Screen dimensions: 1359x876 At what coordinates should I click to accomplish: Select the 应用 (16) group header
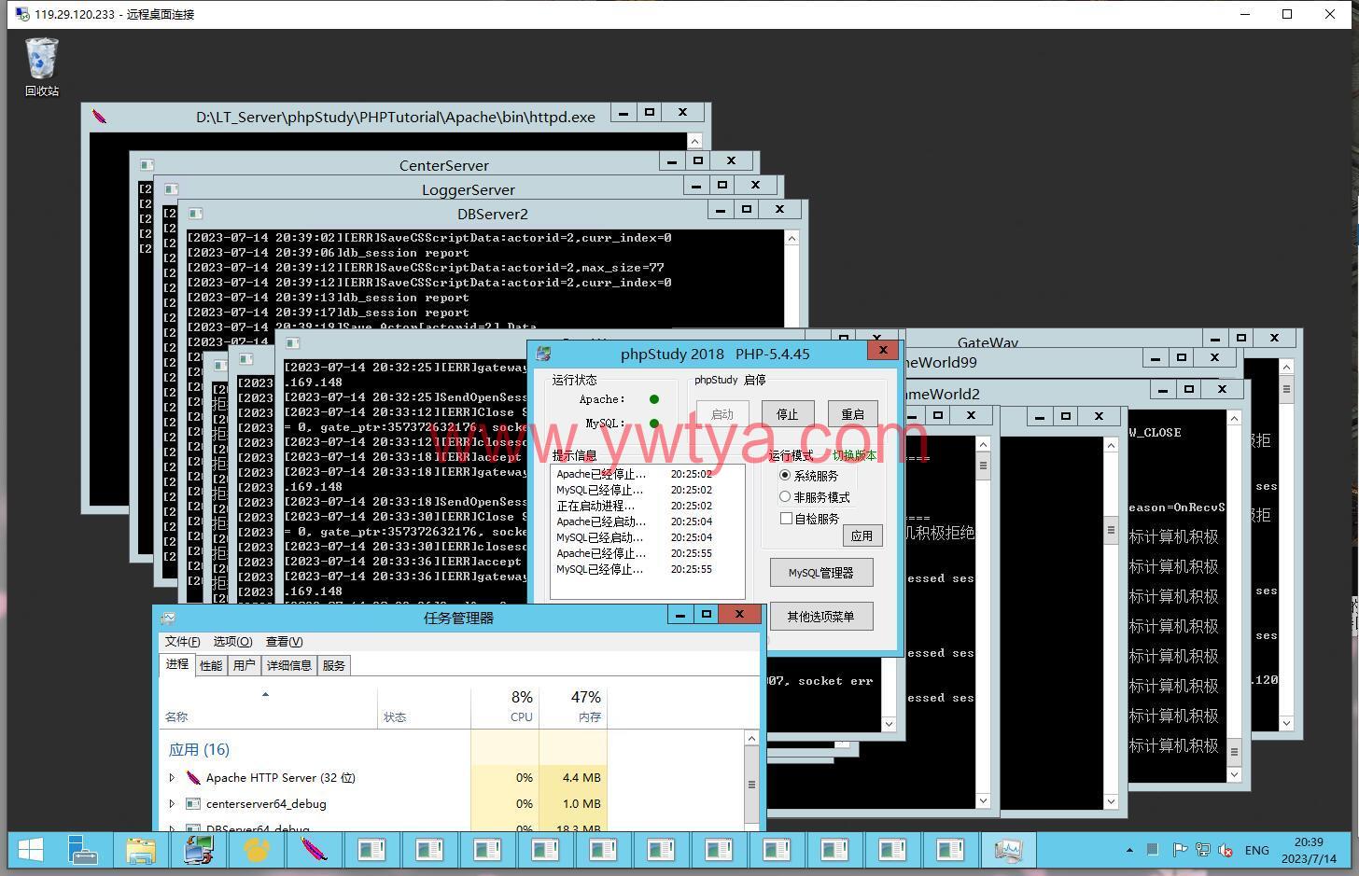[199, 749]
